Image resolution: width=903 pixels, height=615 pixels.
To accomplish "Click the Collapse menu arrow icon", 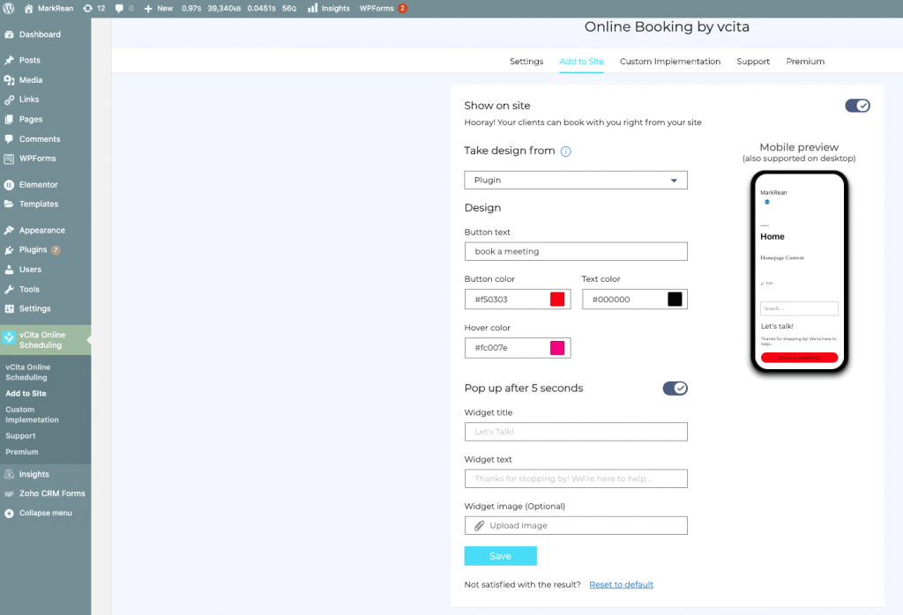I will pos(9,514).
